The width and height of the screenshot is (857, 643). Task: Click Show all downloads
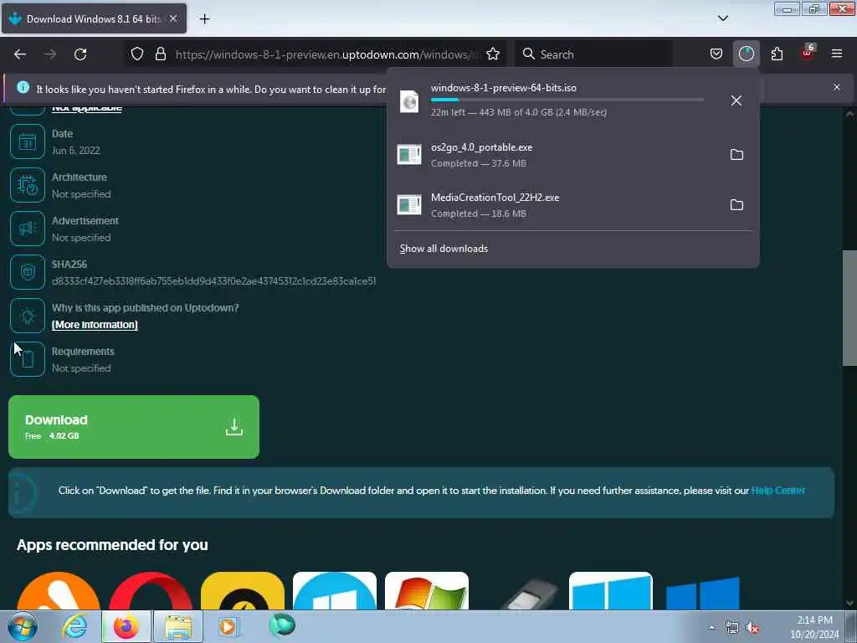(x=444, y=249)
